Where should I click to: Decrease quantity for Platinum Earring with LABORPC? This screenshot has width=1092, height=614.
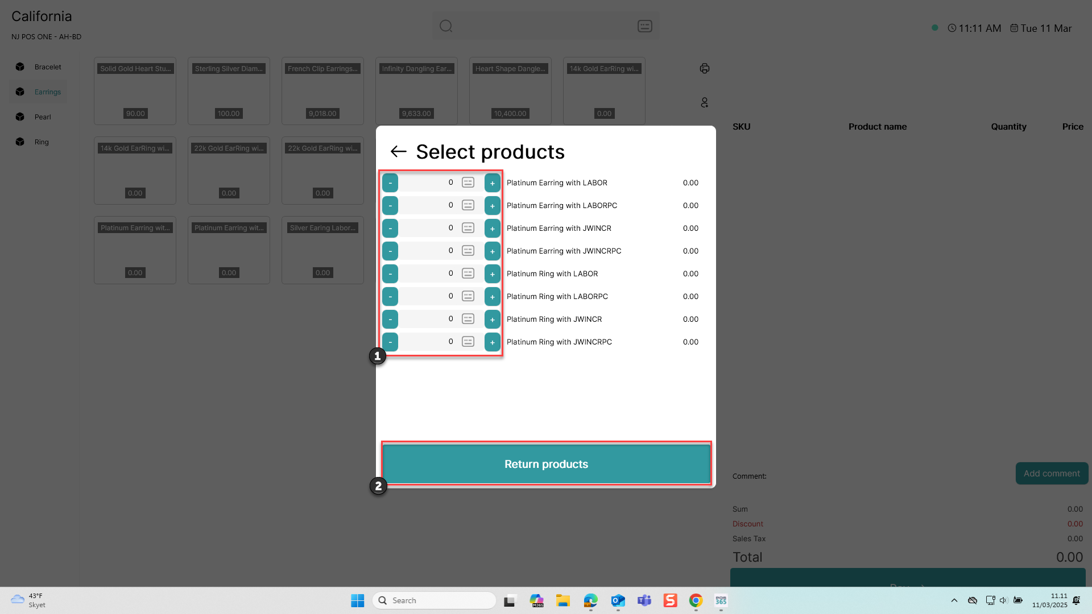coord(390,205)
